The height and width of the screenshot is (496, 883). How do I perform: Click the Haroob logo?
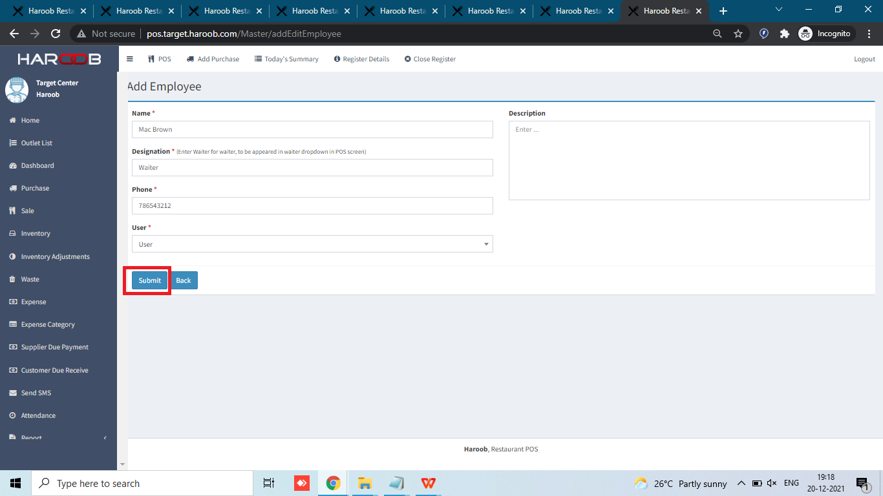click(59, 59)
